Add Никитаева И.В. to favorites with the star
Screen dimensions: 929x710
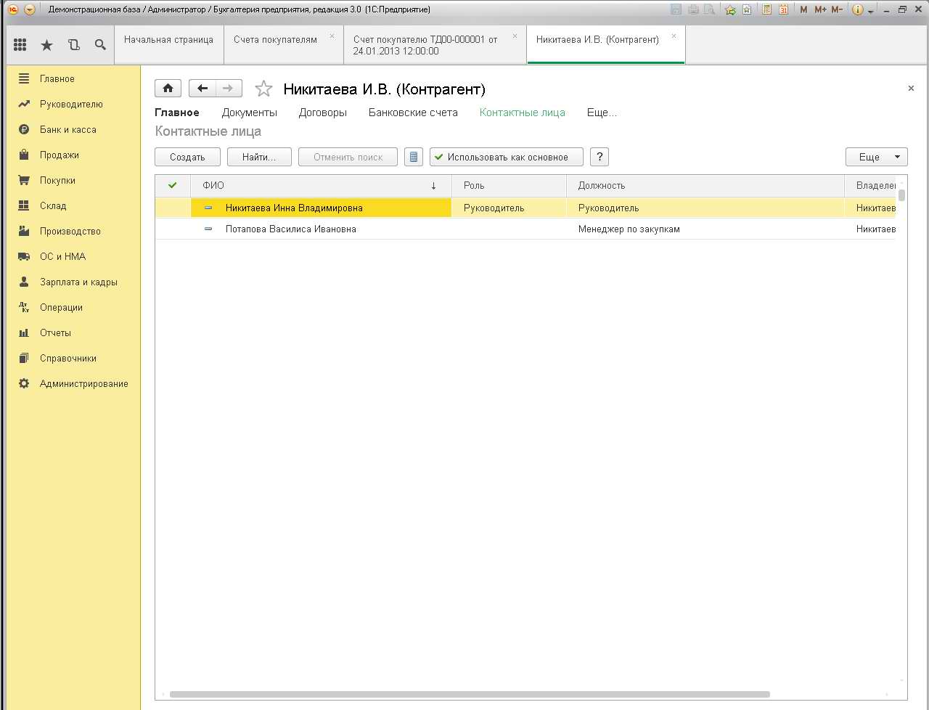coord(263,89)
